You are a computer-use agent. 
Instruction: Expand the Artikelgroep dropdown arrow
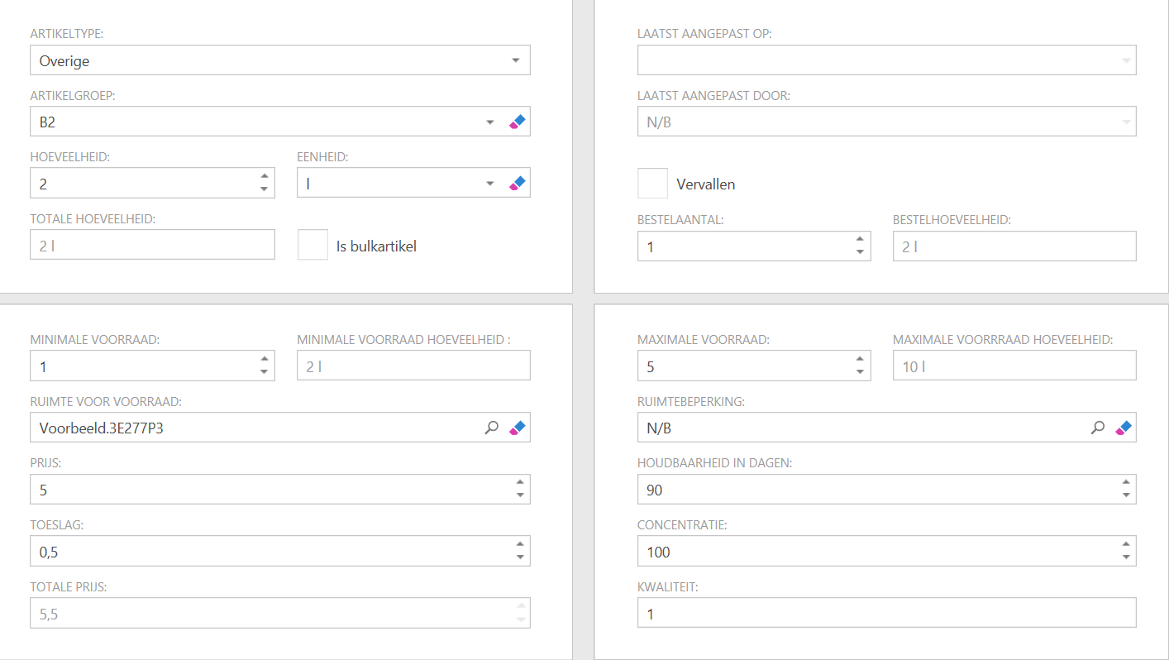click(490, 122)
